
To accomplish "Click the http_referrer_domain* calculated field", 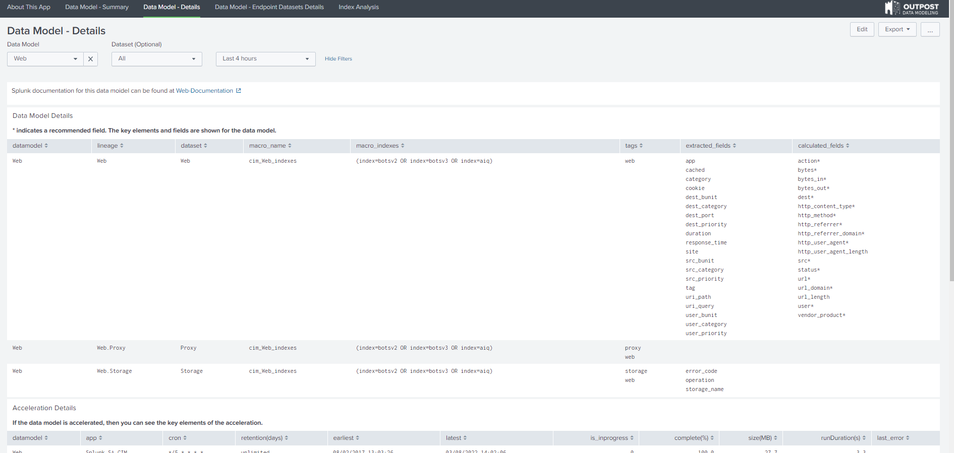I will [x=831, y=234].
